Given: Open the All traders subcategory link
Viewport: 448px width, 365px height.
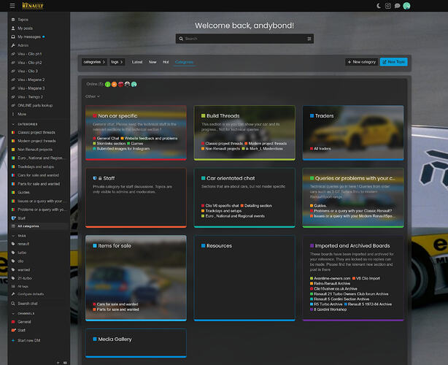Looking at the screenshot, I should (322, 149).
